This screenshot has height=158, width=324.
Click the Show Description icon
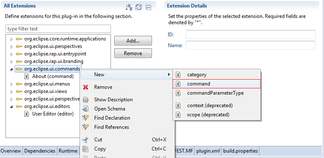[x=85, y=100]
